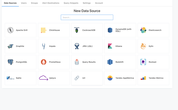
Task: Pick the Impala label text
Action: 52,46
